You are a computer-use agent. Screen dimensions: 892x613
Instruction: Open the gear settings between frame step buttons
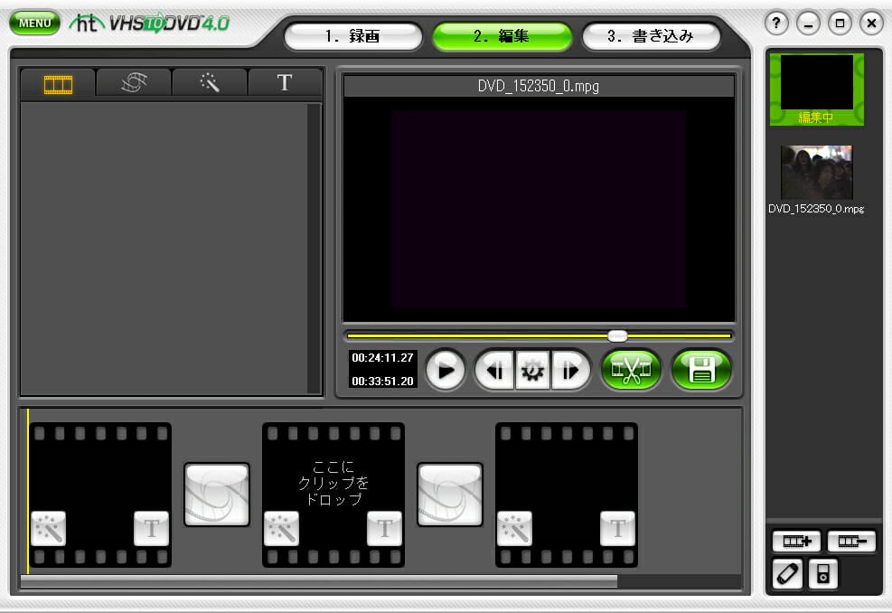[x=532, y=371]
